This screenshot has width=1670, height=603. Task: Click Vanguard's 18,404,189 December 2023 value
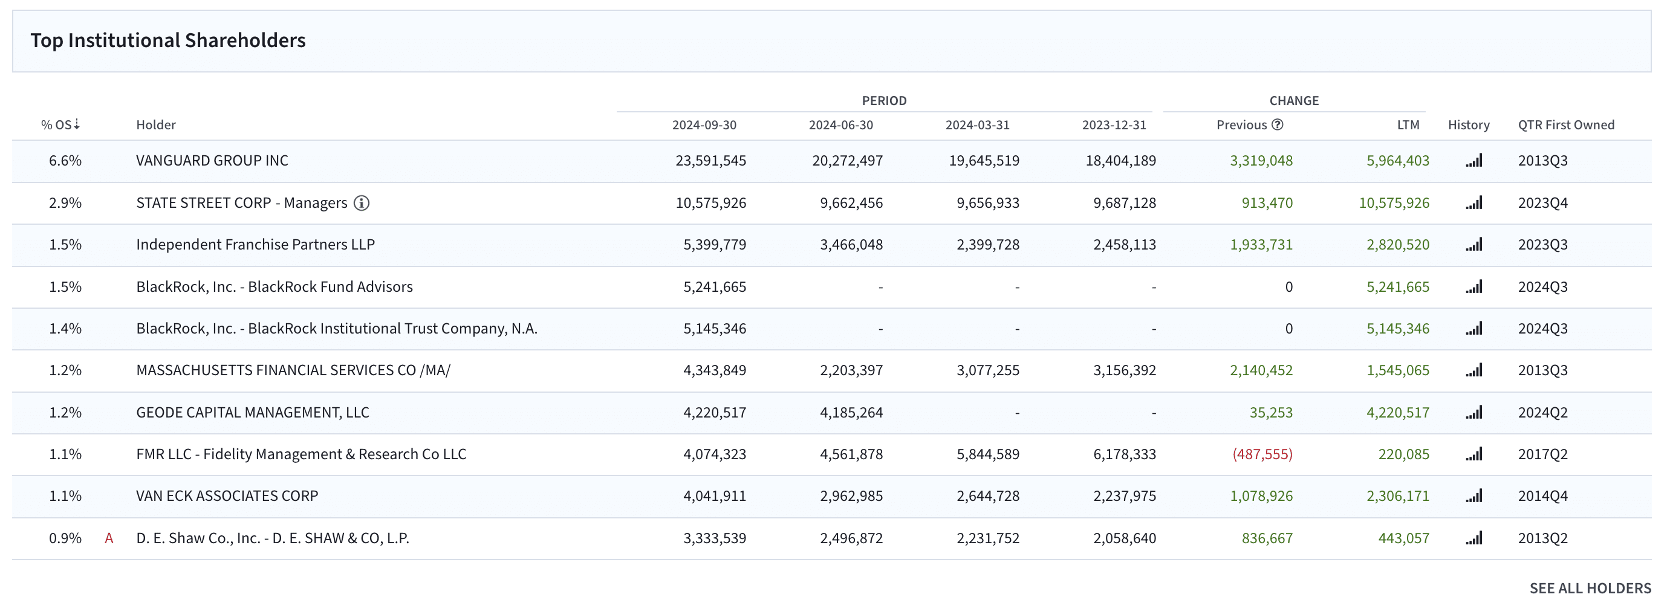pos(1120,161)
